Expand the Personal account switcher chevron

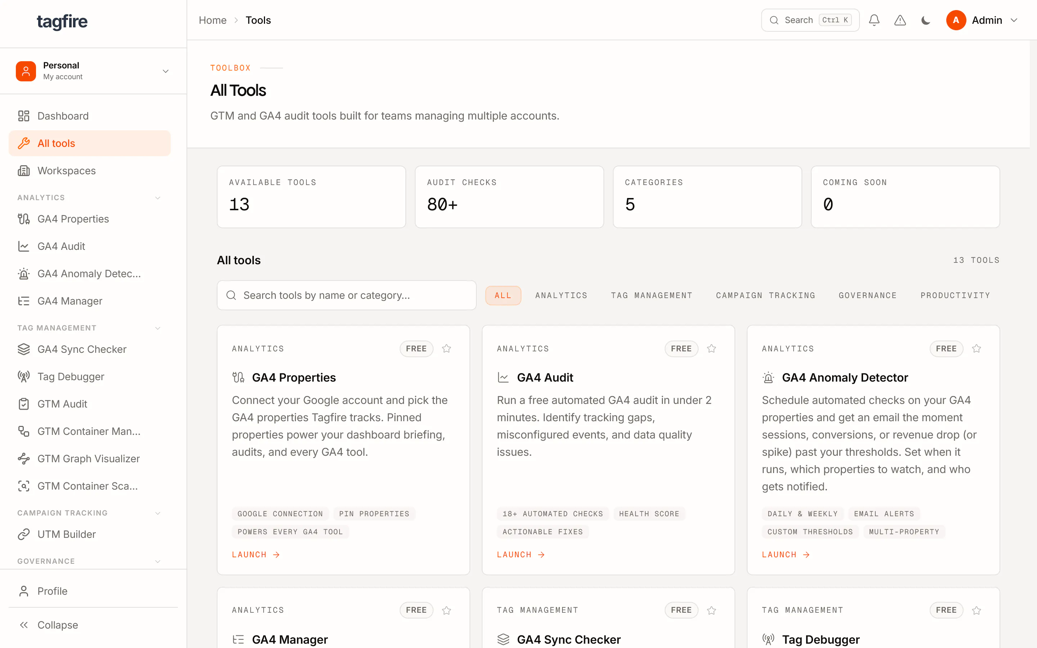coord(165,71)
